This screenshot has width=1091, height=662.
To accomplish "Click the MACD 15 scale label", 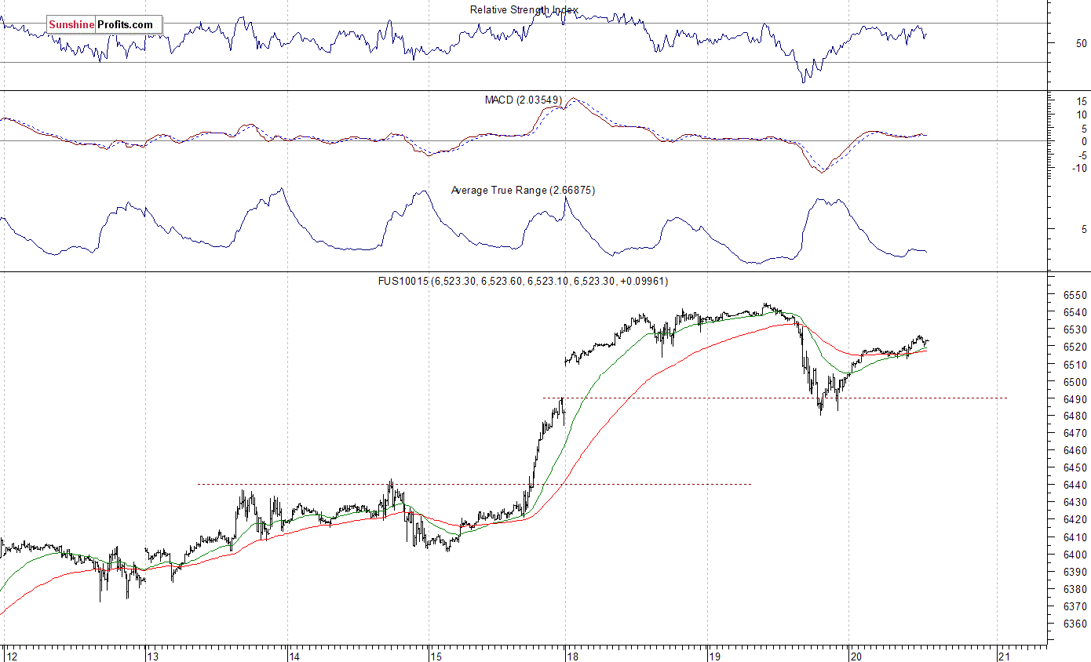I will (x=1081, y=101).
